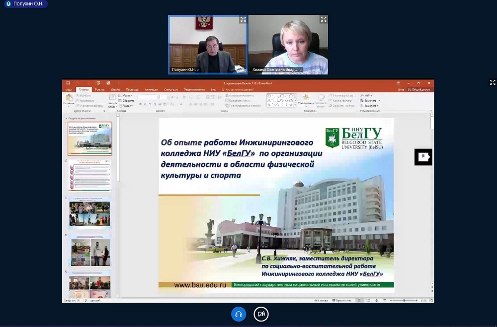
Task: Click the zoom slider in the status bar
Action: 403,301
